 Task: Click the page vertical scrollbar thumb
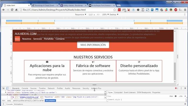175,71
